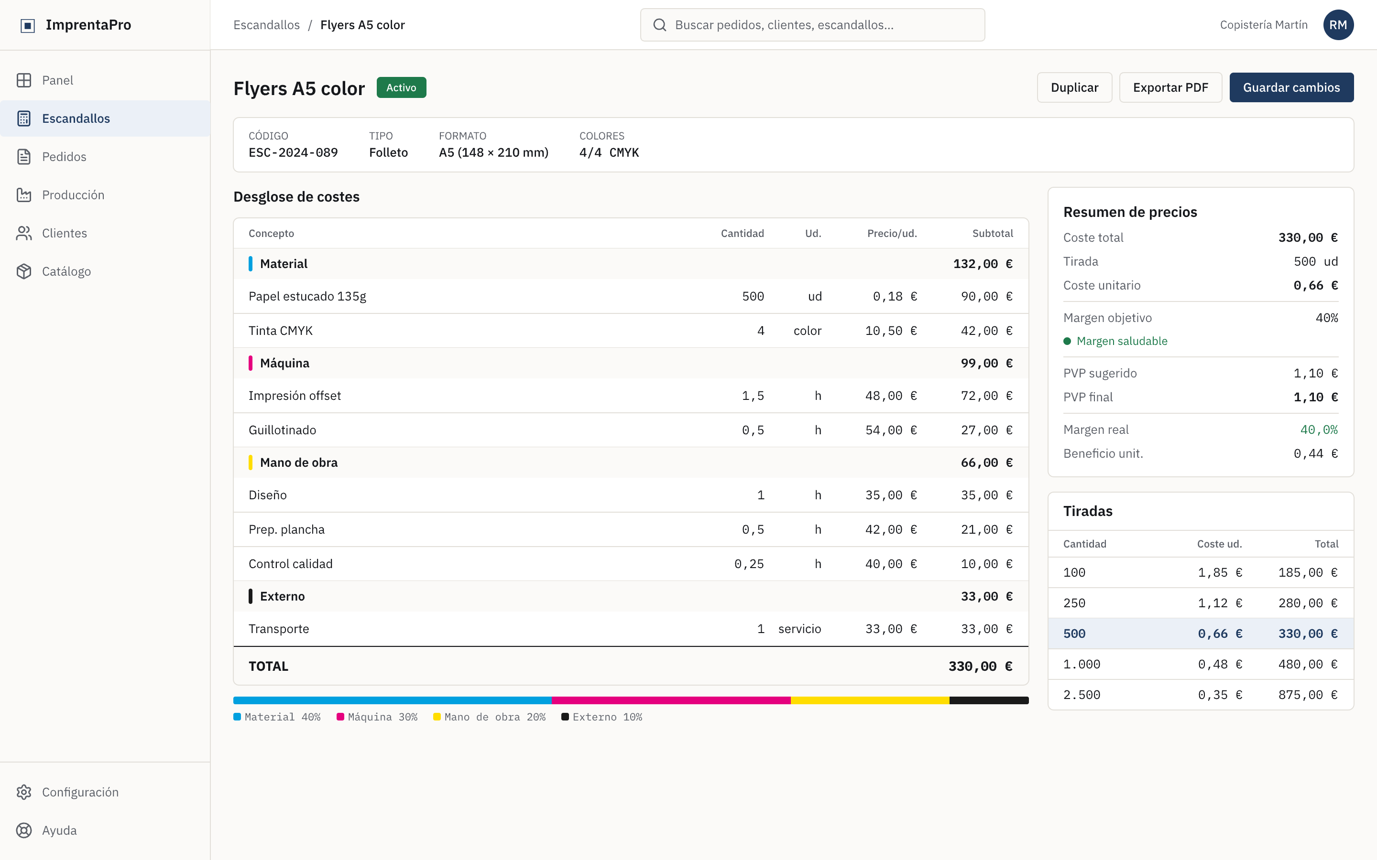Click Papel estucado 135g row
Screen dimensions: 1377x860
point(631,296)
